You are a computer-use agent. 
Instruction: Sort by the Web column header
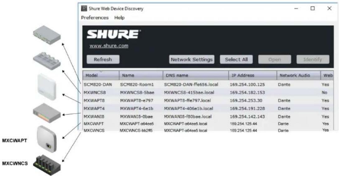pyautogui.click(x=327, y=75)
